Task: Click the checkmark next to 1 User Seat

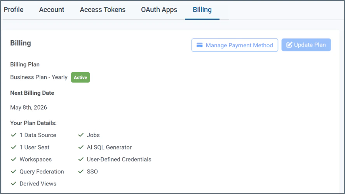Action: pyautogui.click(x=14, y=147)
